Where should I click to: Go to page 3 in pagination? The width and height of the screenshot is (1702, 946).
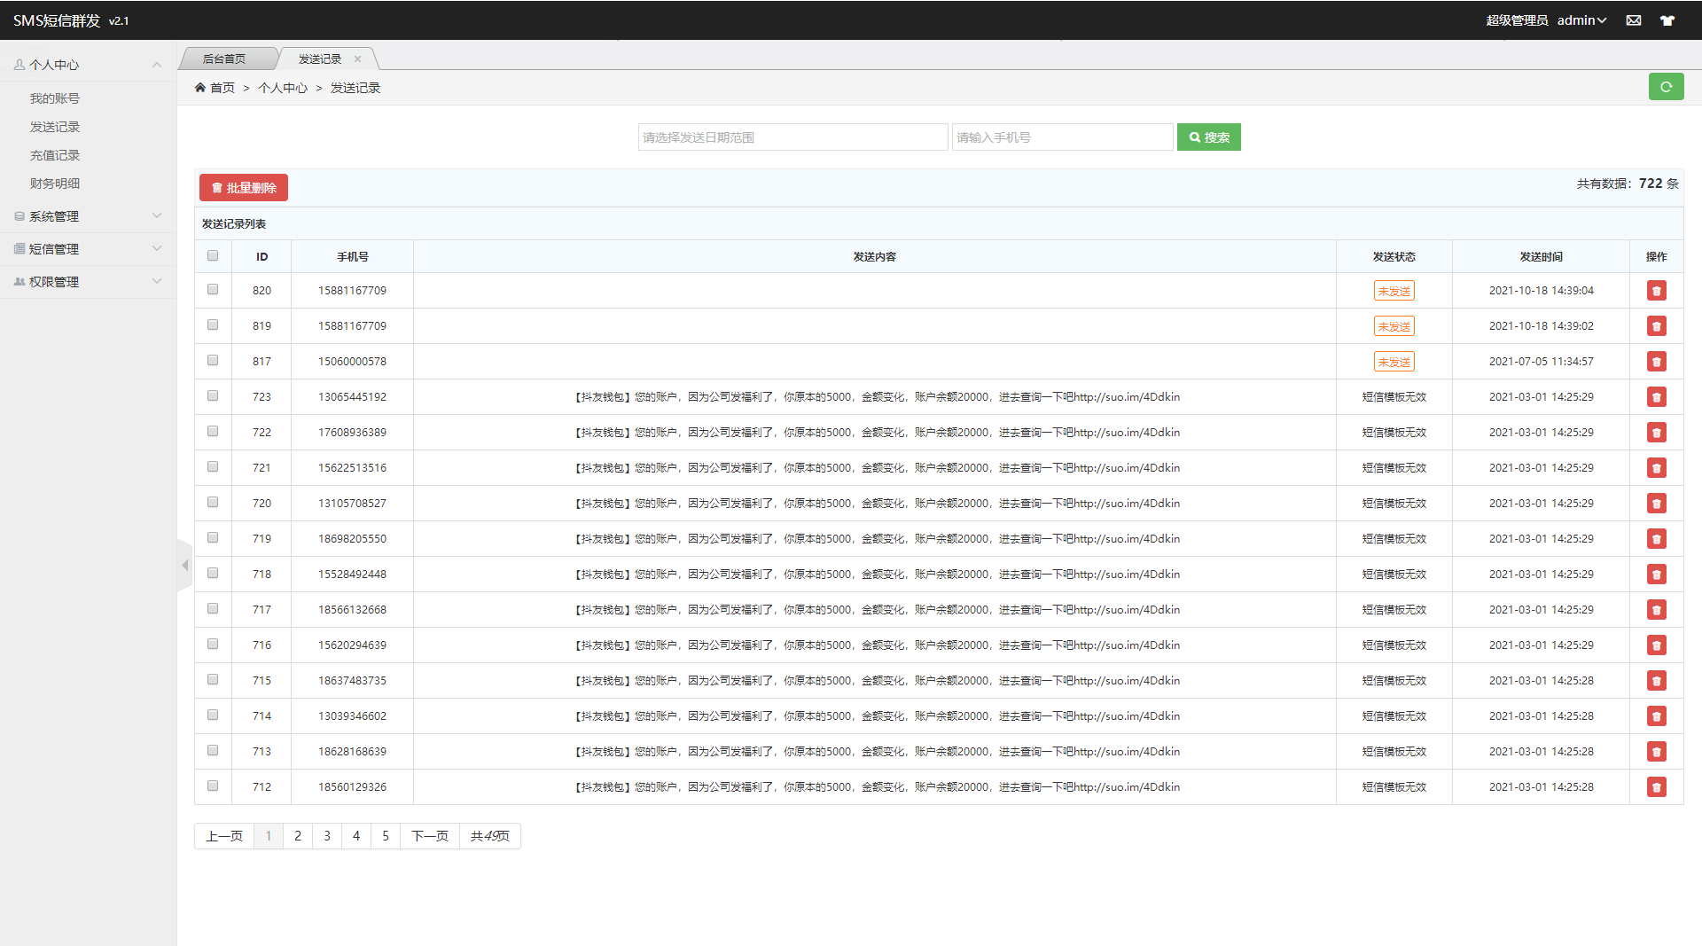pos(327,836)
